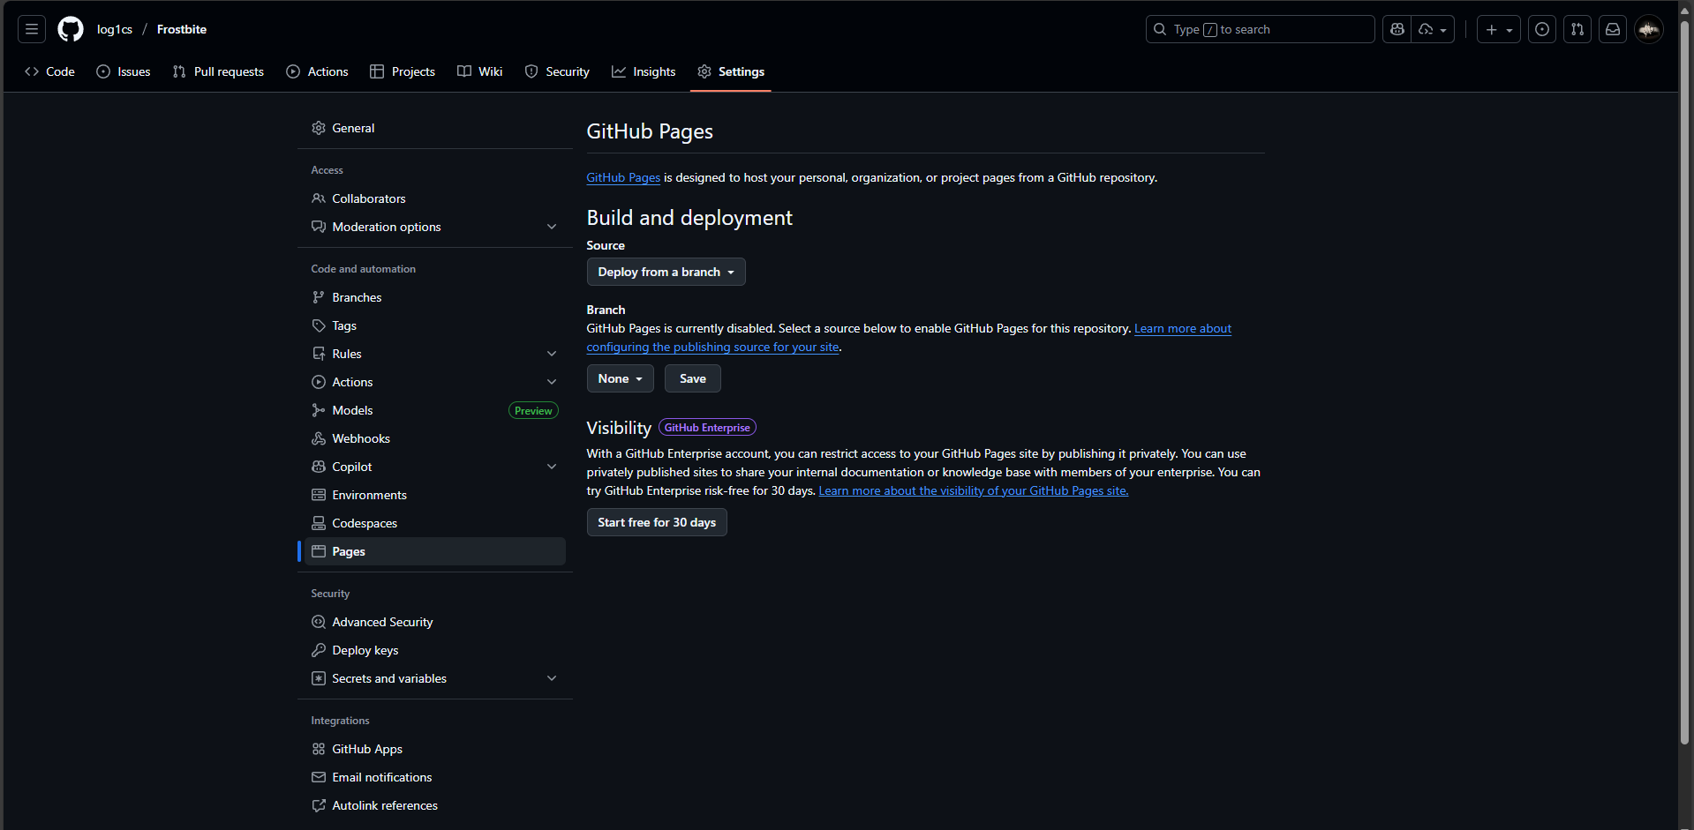Open the log1cs owner profile link
This screenshot has width=1694, height=830.
point(115,29)
